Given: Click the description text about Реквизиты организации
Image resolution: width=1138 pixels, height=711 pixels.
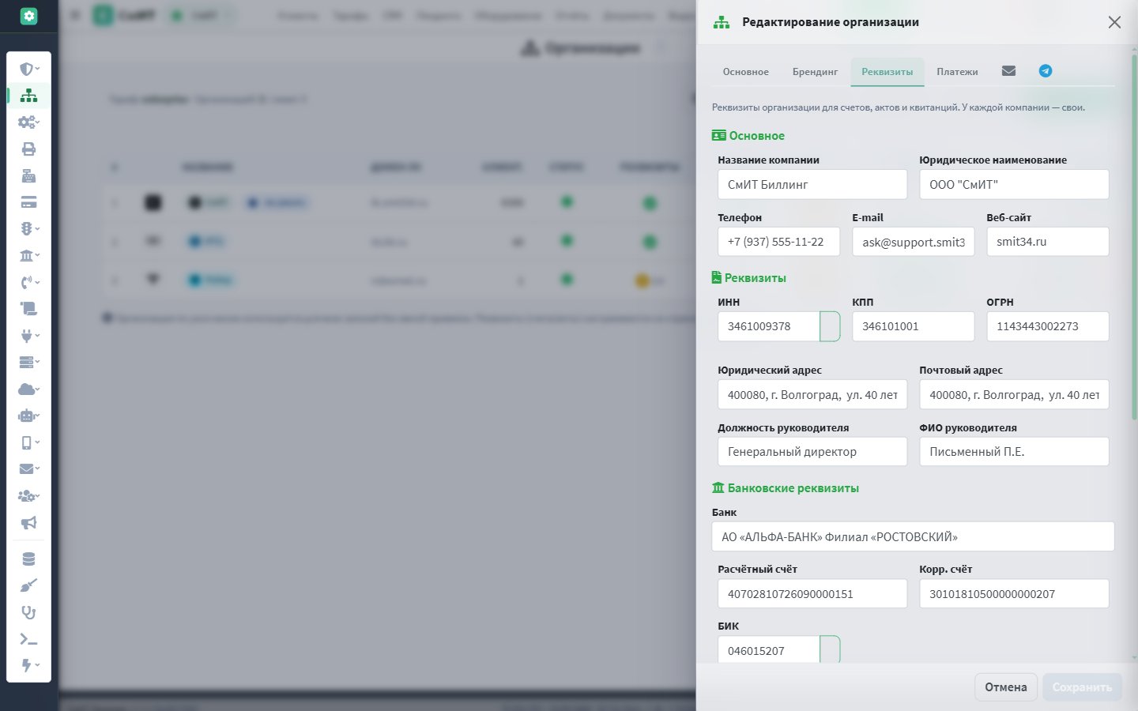Looking at the screenshot, I should click(899, 107).
